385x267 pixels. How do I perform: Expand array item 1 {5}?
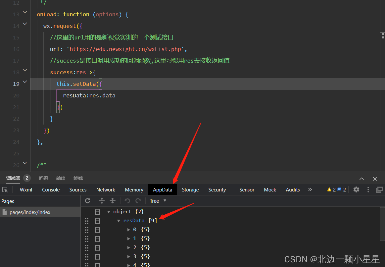coord(129,239)
